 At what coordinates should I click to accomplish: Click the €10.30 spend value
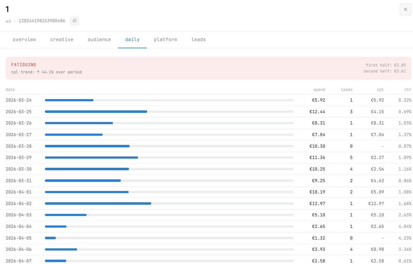tap(317, 146)
